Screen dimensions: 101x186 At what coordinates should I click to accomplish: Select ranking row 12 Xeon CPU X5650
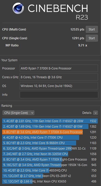tap(50, 181)
